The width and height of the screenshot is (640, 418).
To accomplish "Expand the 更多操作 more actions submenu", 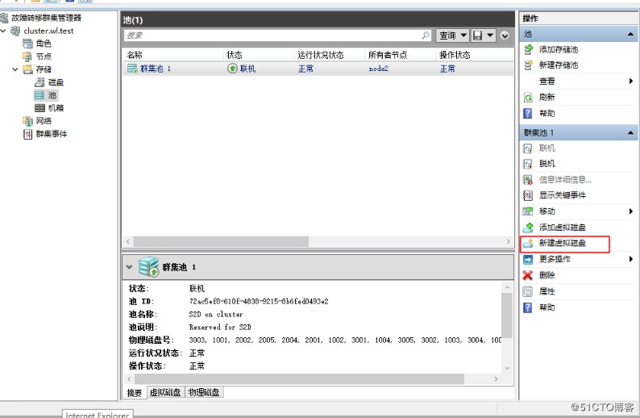I will (631, 259).
